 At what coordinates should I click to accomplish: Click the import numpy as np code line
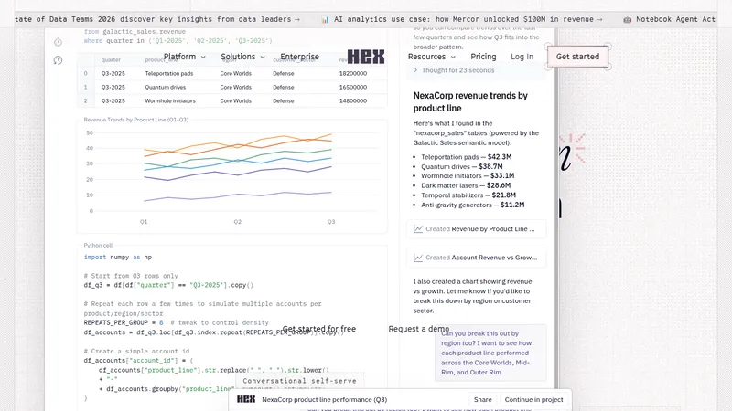[118, 258]
